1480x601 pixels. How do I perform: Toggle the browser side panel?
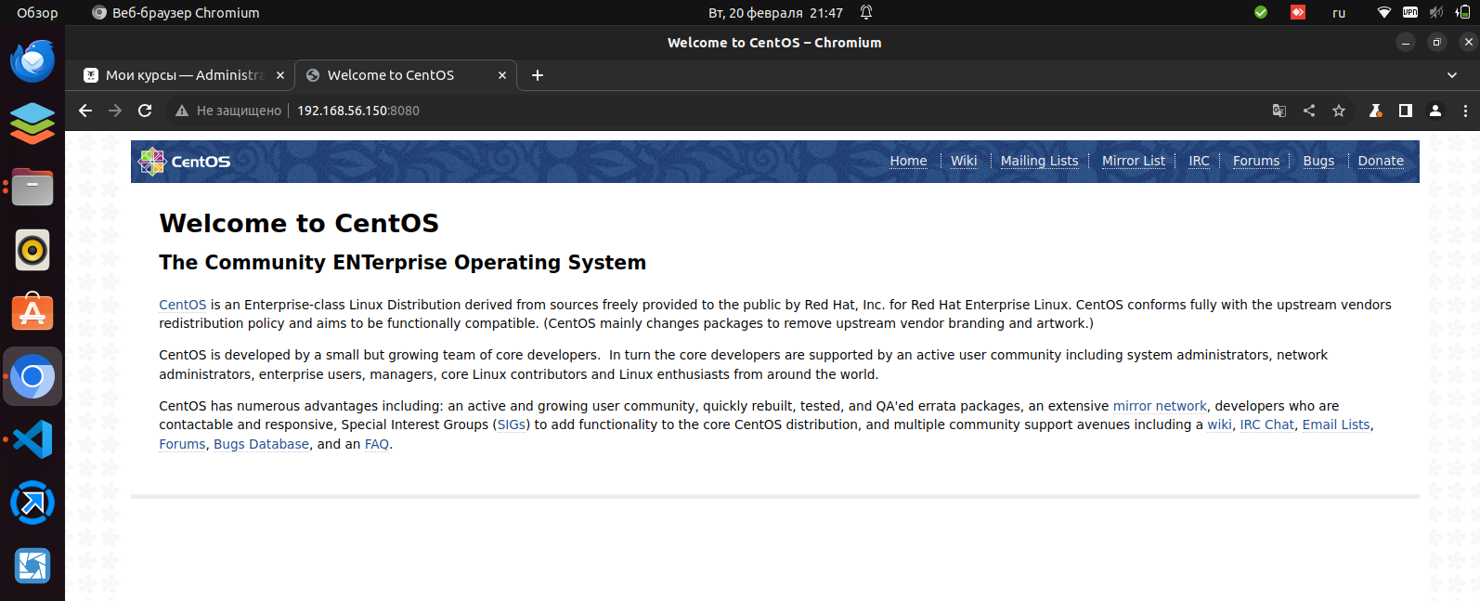[1406, 111]
